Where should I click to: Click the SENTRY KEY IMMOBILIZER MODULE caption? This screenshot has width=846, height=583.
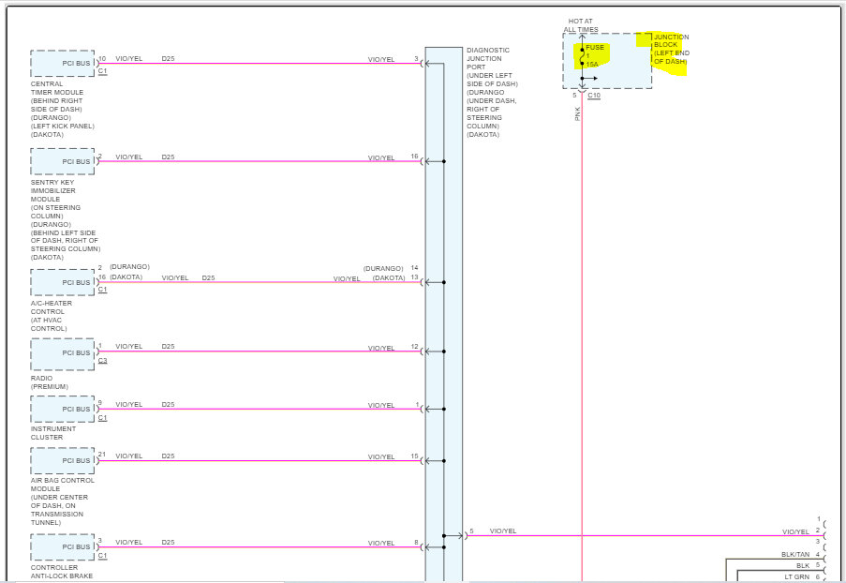[66, 219]
